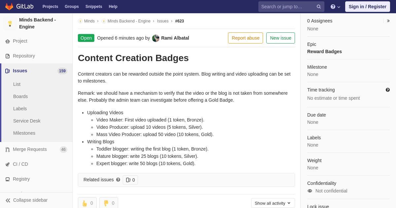
Task: Click the Video Maker list line
Action: point(150,120)
